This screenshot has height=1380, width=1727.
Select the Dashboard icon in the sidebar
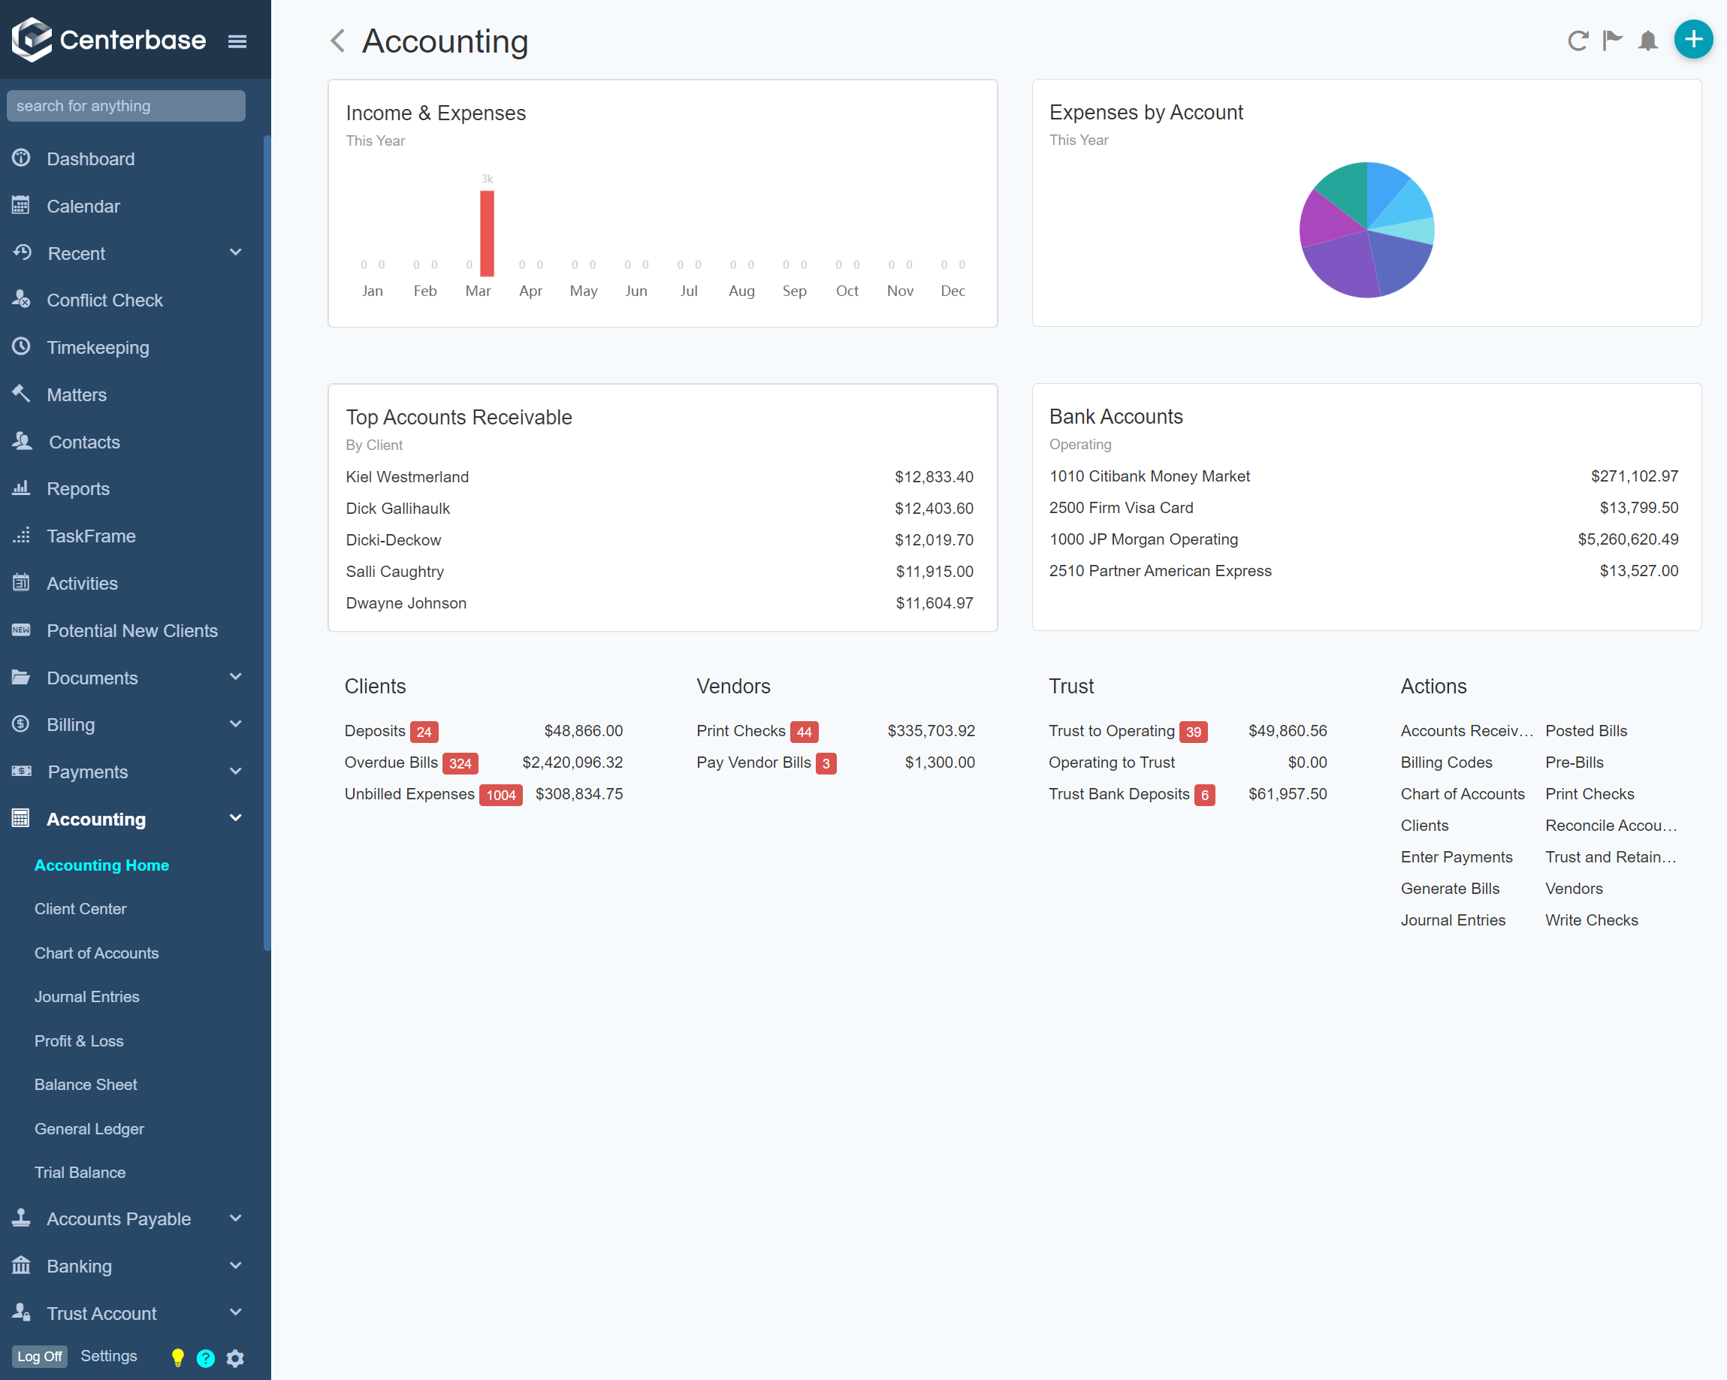click(21, 158)
